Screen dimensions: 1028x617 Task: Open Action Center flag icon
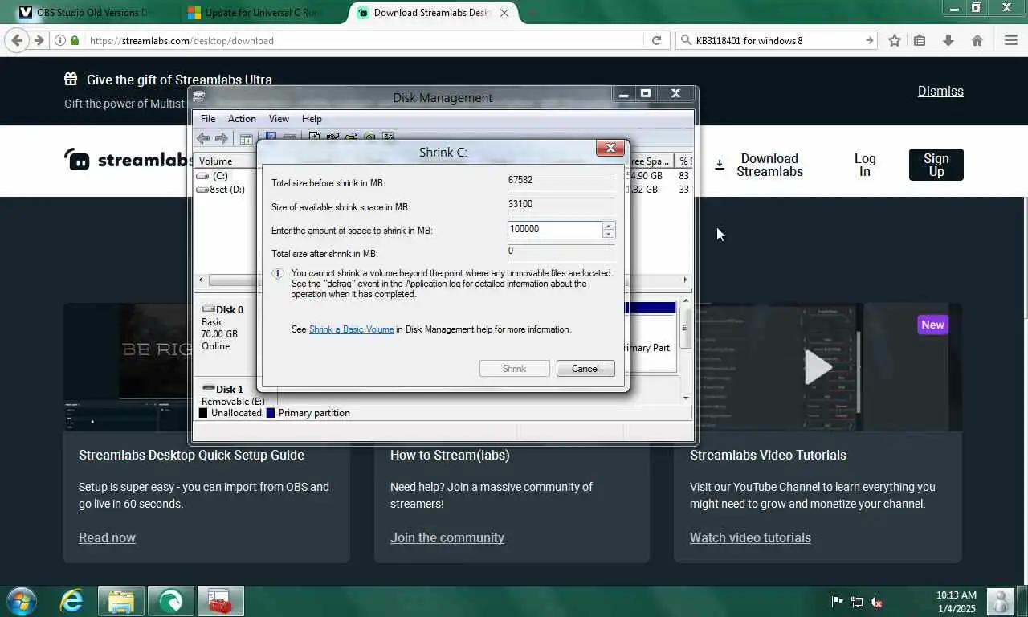click(837, 602)
